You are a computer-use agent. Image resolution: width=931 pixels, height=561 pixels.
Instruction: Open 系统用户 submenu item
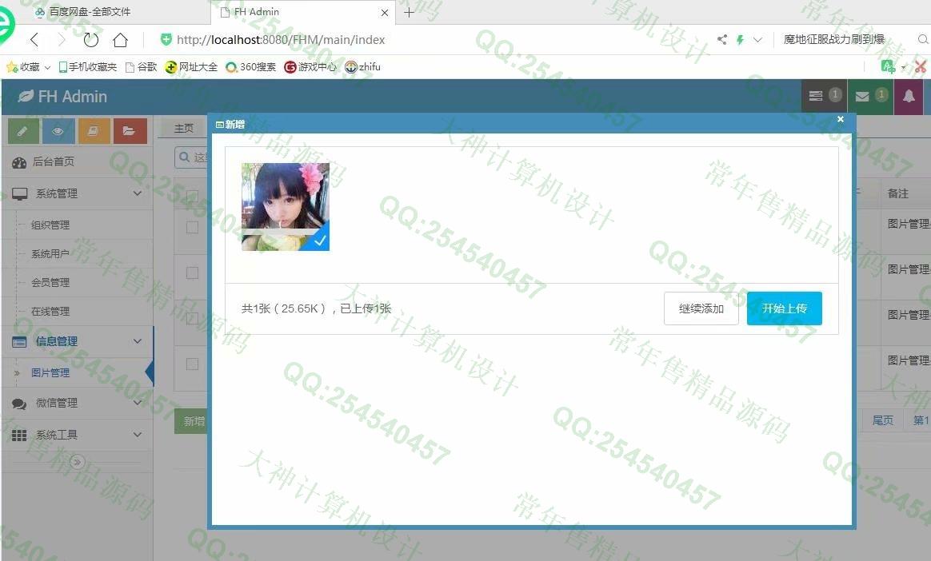coord(50,254)
